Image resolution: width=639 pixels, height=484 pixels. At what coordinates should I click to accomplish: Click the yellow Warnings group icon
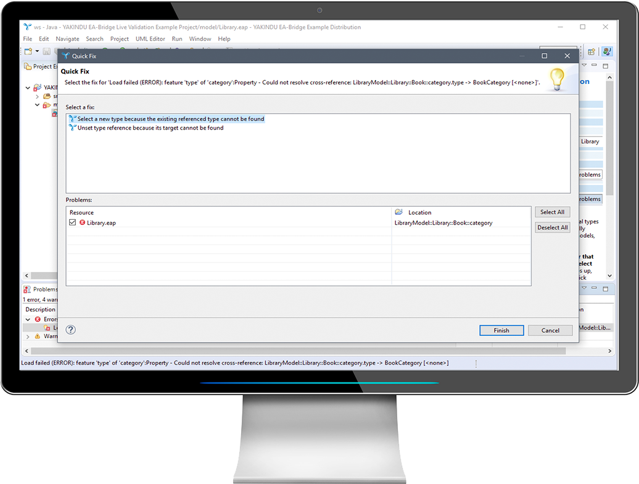click(x=38, y=336)
